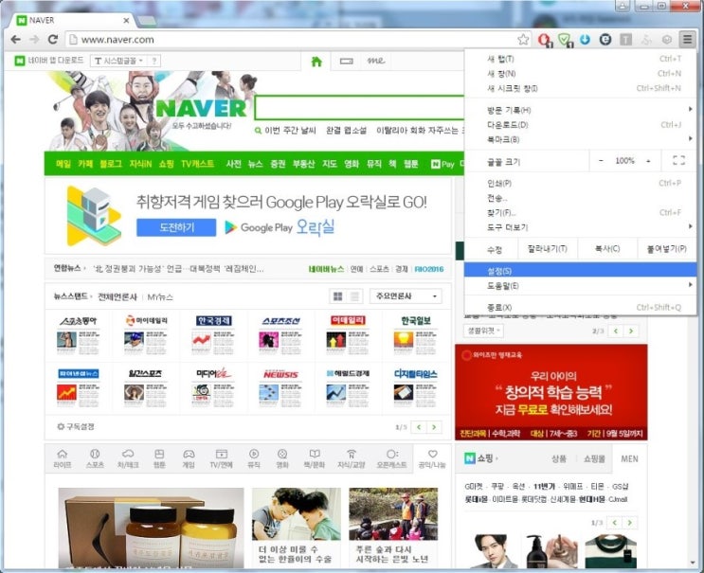The image size is (704, 573).
Task: Select 새 탭(T) menu item
Action: (x=581, y=59)
